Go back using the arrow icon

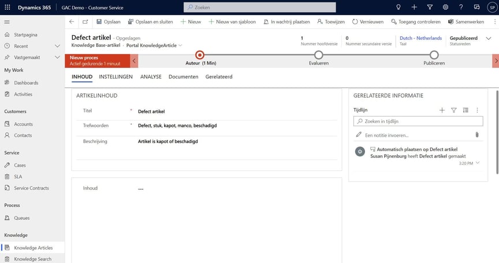click(72, 21)
